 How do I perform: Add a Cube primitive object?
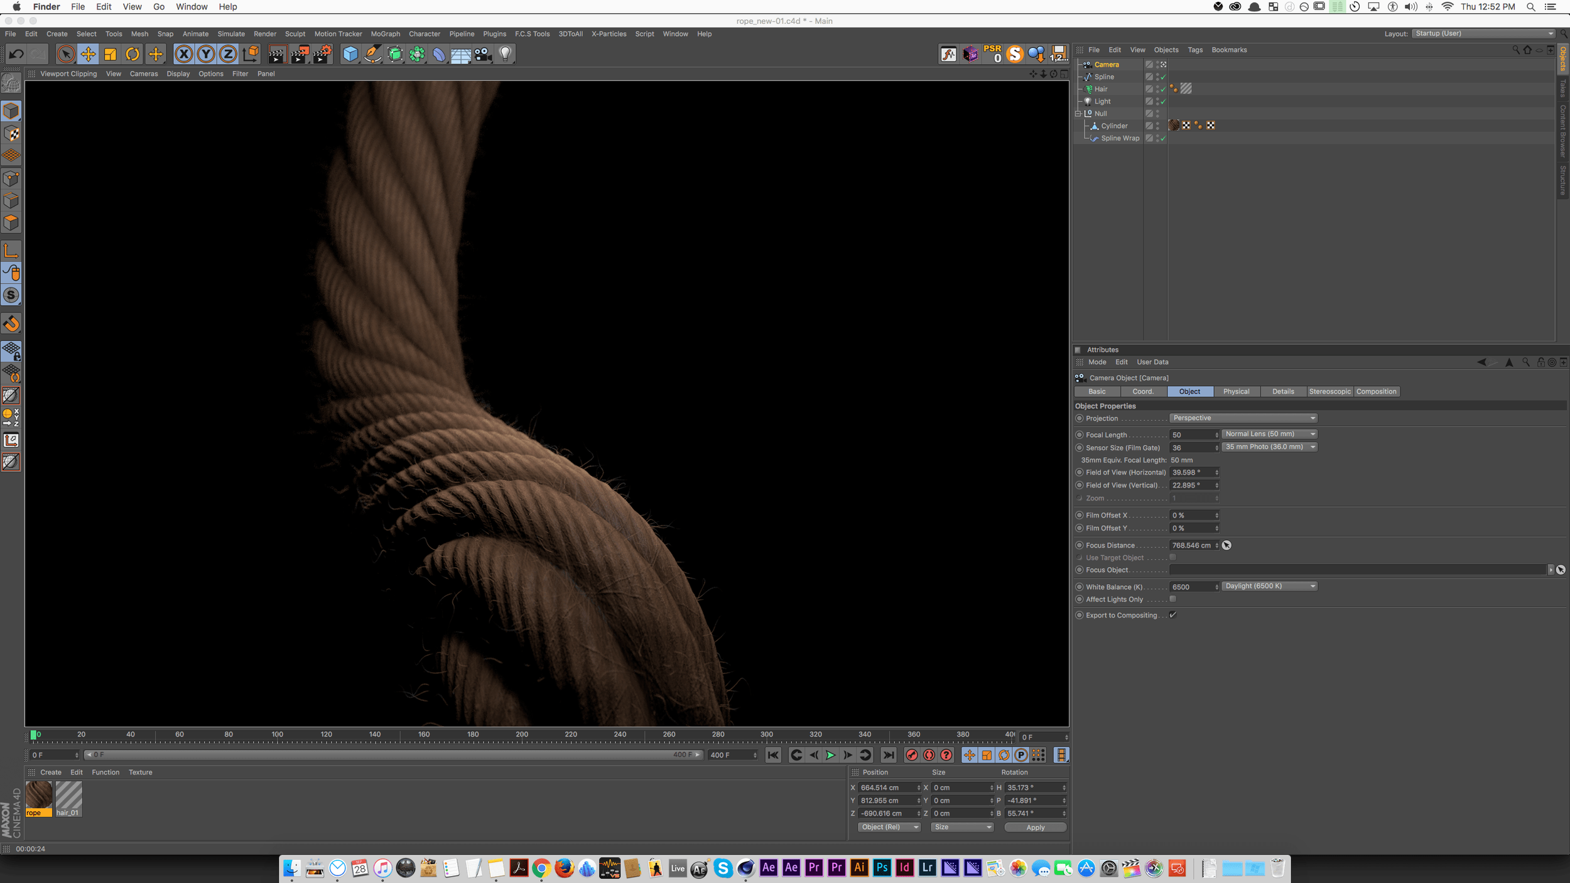pos(350,54)
